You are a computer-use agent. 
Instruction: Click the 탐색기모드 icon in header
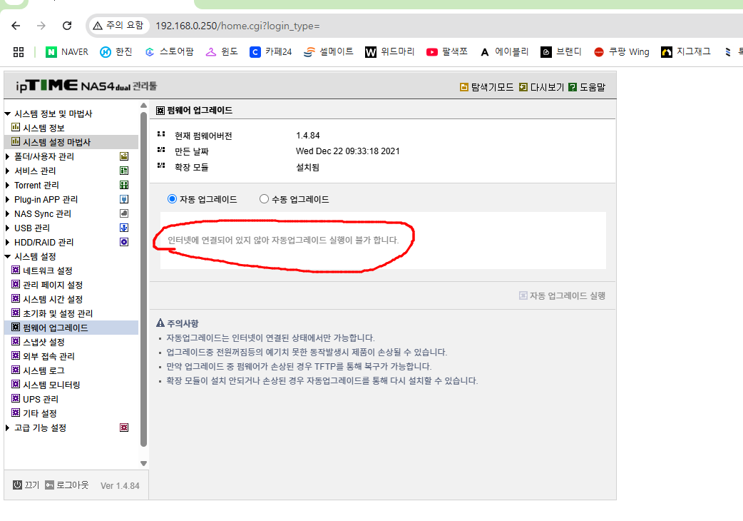tap(464, 87)
